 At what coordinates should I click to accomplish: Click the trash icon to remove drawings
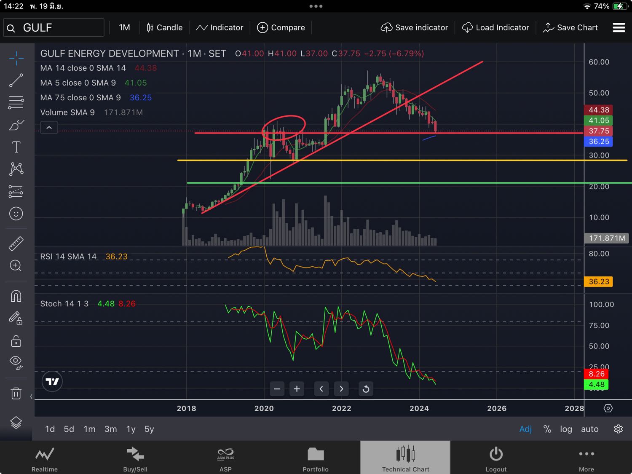(x=16, y=393)
